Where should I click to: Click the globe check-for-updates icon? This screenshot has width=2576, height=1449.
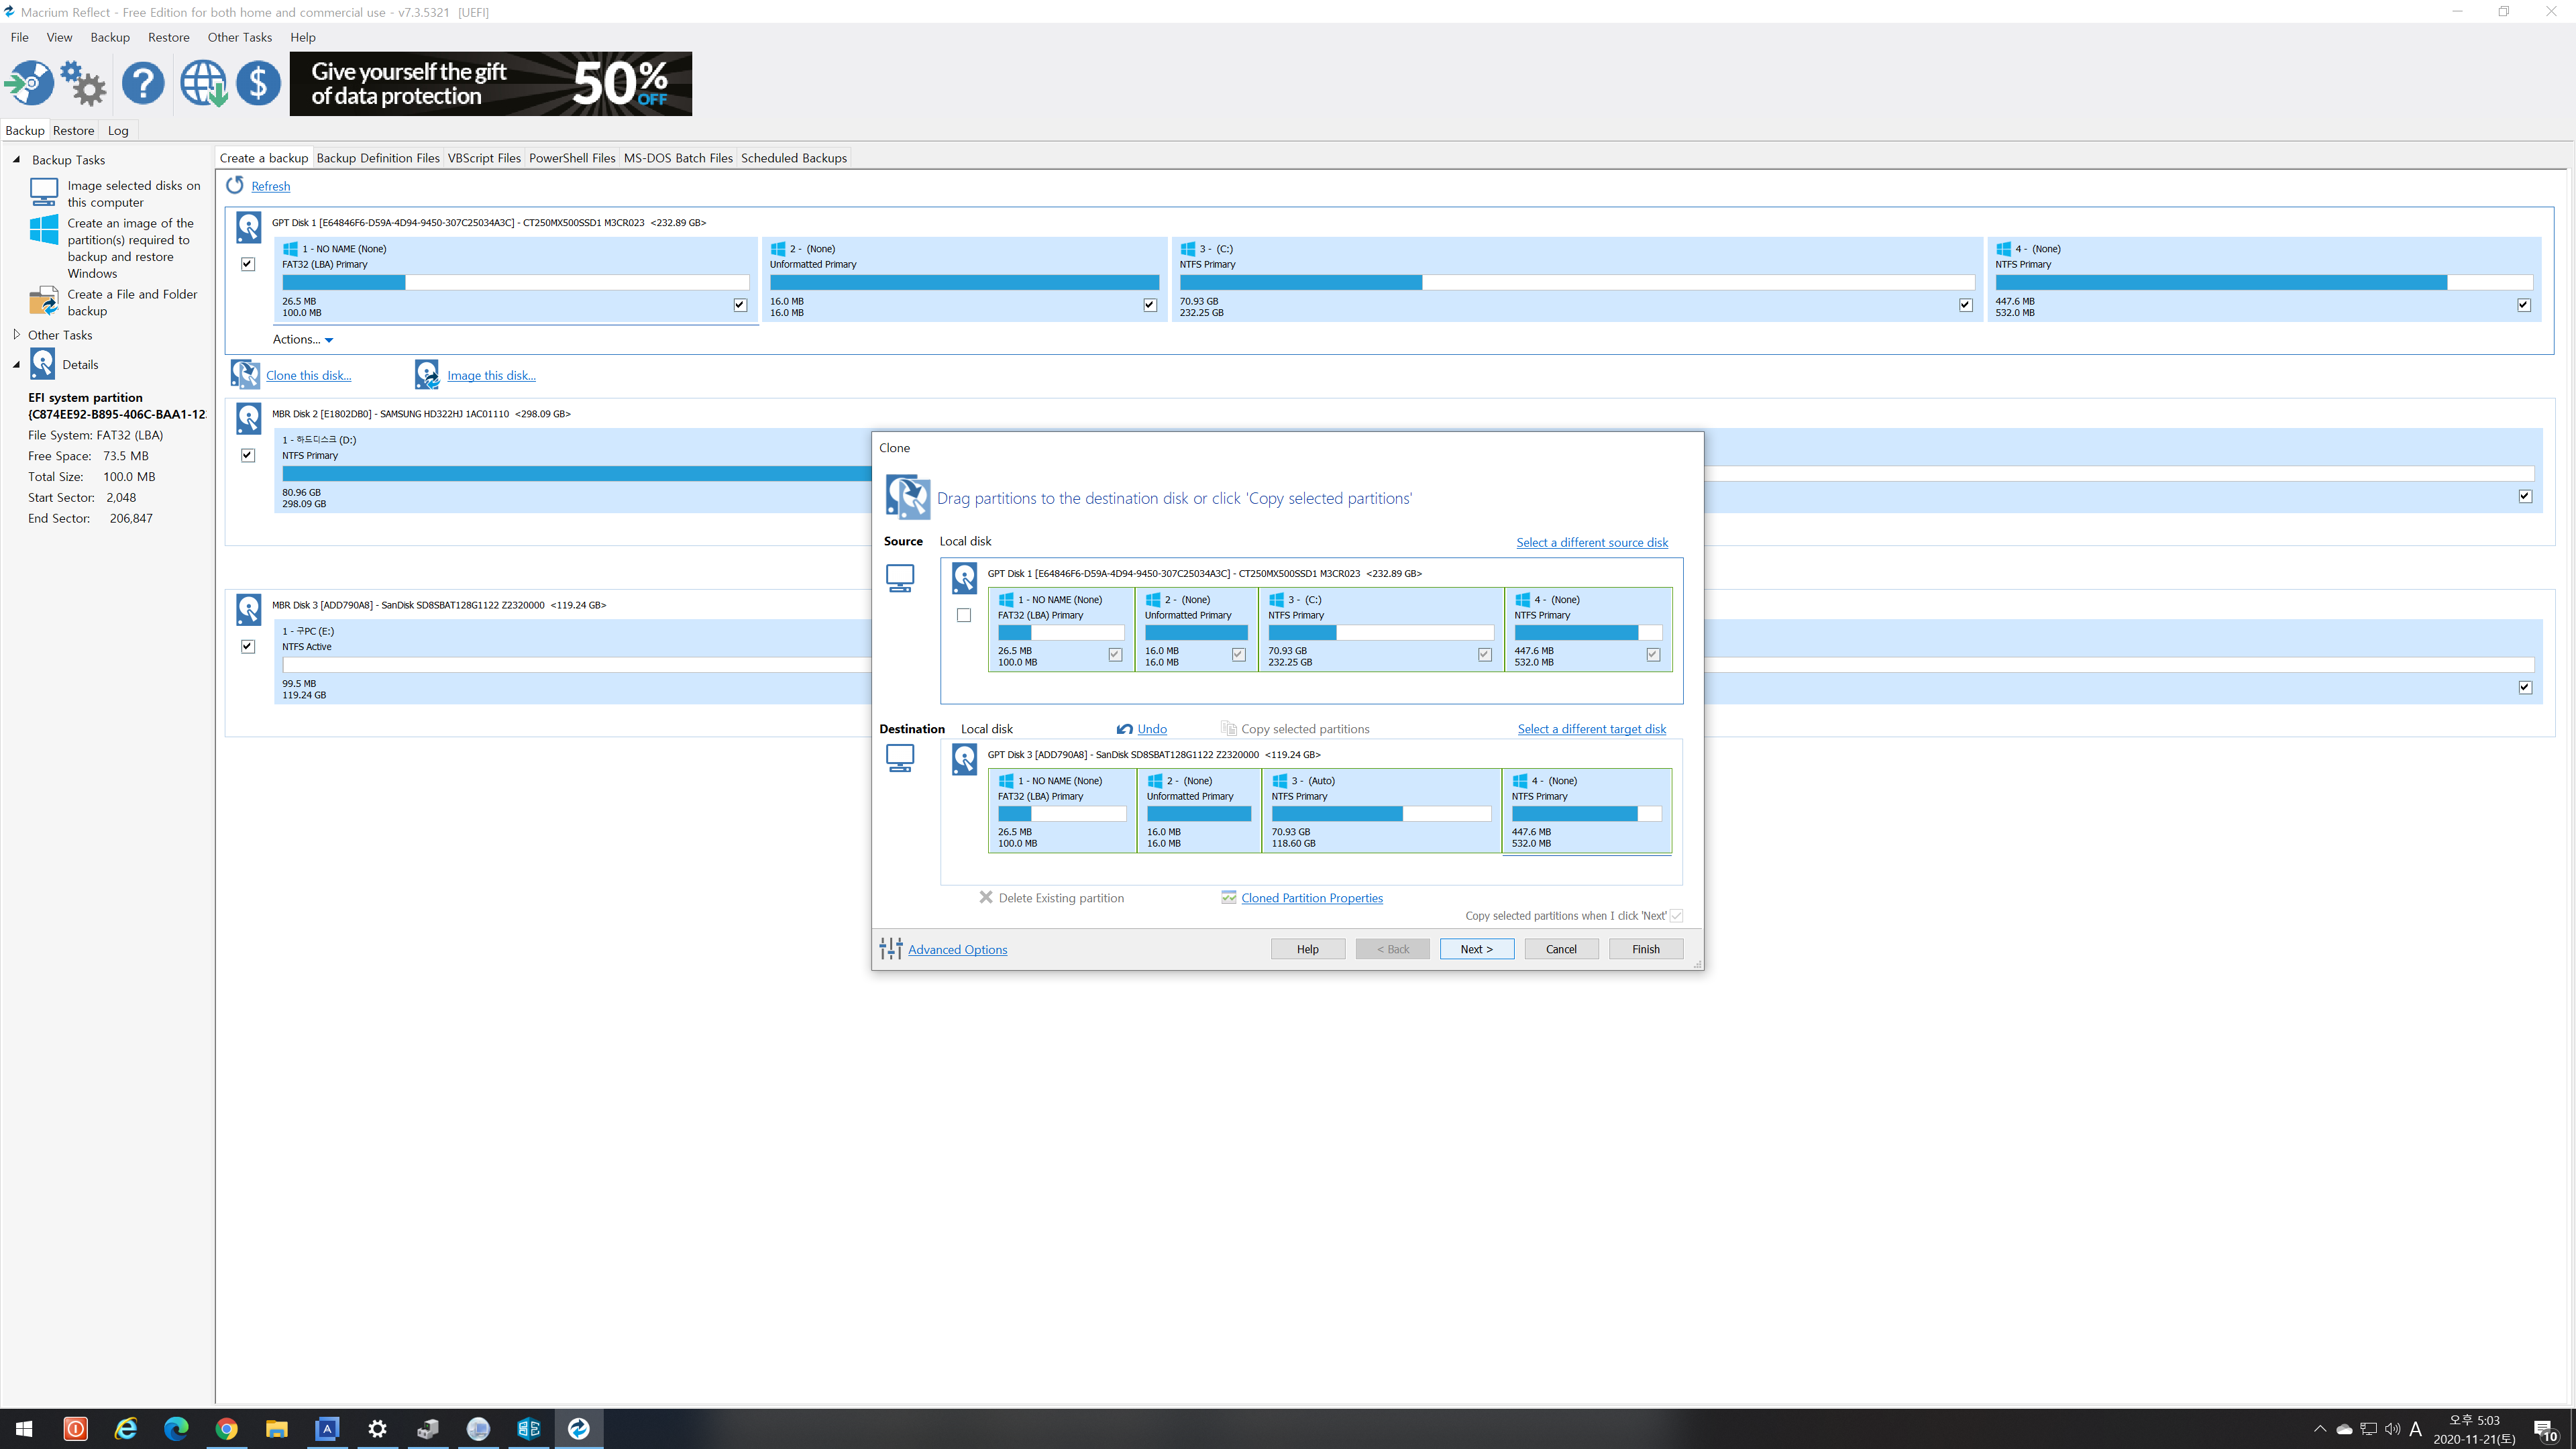(203, 83)
